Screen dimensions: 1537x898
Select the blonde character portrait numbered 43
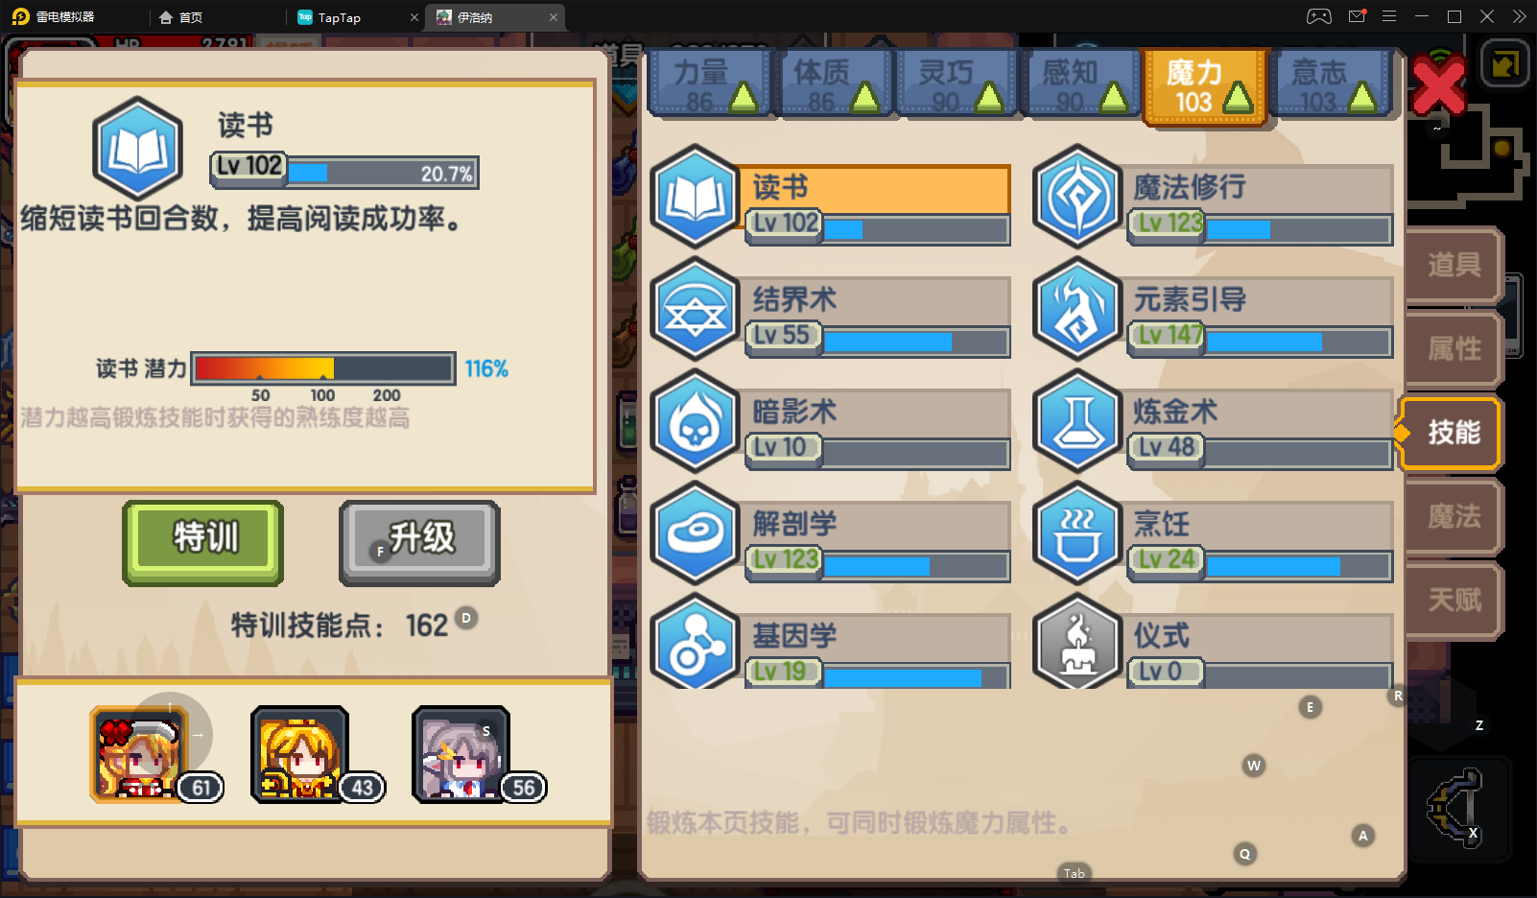point(299,754)
